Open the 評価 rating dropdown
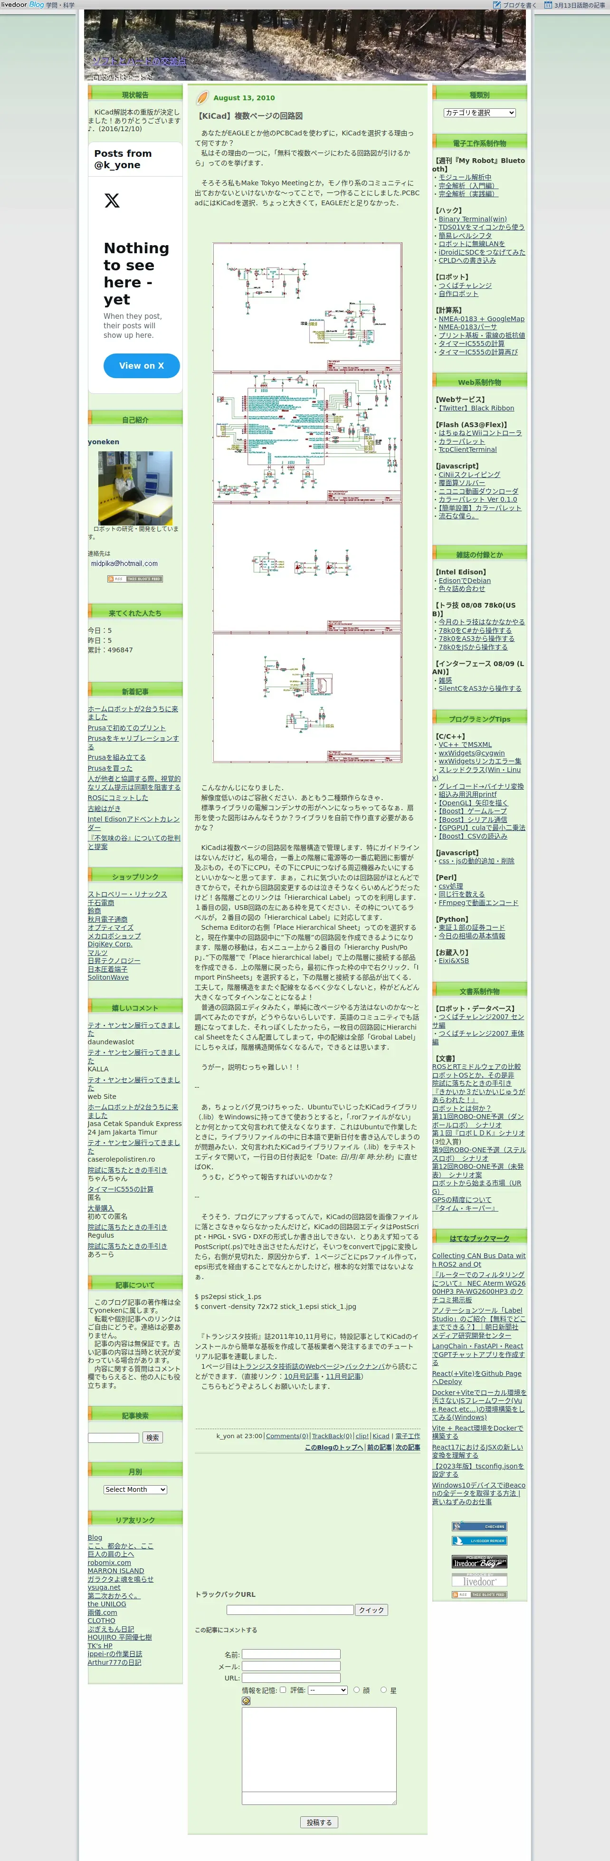Screen dimensions: 610x1861 tap(328, 1690)
